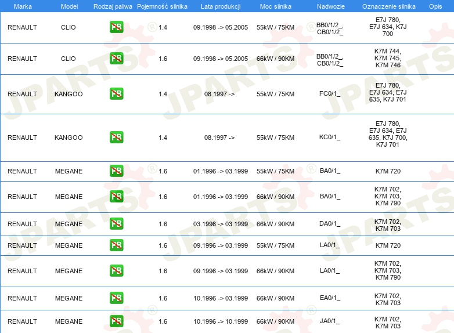Click the Nadwozie column header
This screenshot has height=333, width=454.
[x=331, y=6]
